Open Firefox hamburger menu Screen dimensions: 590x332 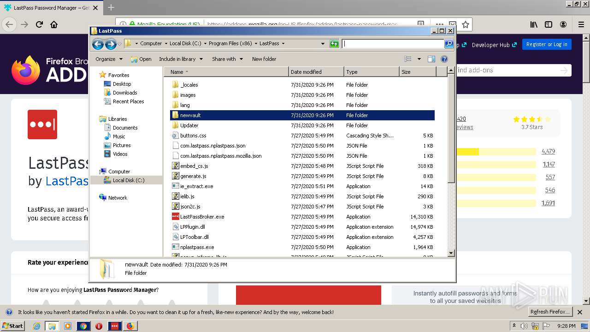pyautogui.click(x=581, y=24)
